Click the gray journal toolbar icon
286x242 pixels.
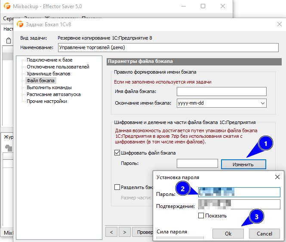[9, 148]
